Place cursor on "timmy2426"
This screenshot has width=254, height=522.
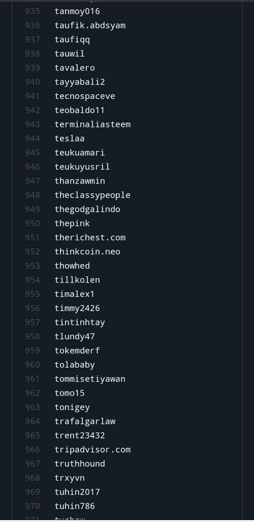77,309
